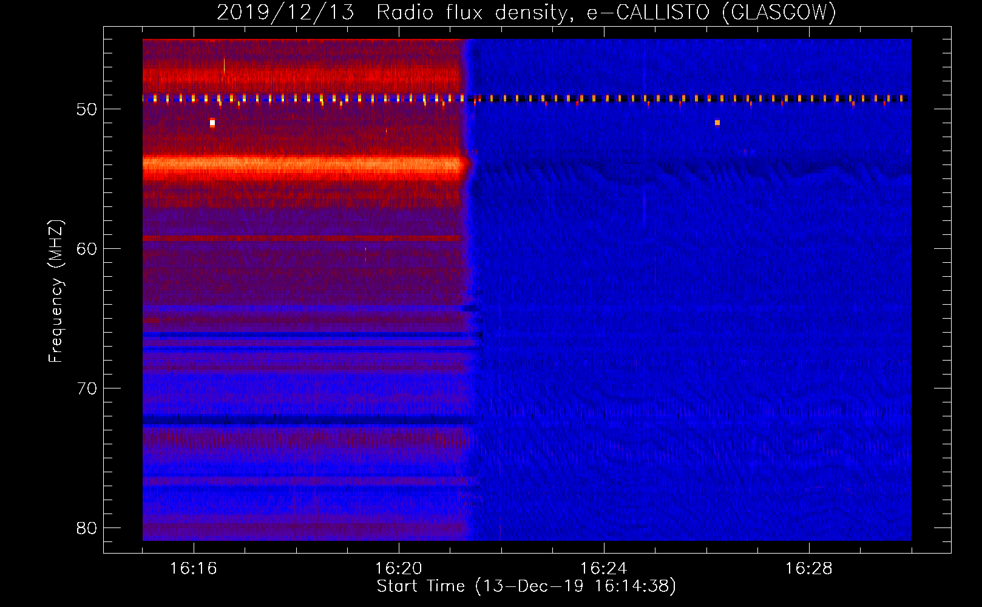The width and height of the screenshot is (982, 607).
Task: Click the plot title "2019/12/13 Radio flux density, e-CALLISTO (GLASGOW)"
Action: pos(526,12)
